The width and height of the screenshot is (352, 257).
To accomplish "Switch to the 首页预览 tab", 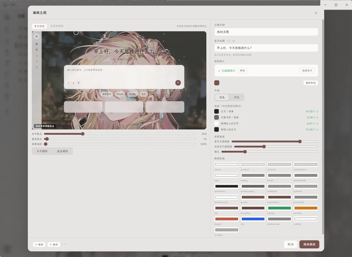I will (x=39, y=26).
